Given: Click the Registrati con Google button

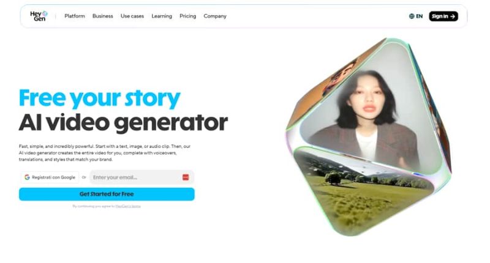Looking at the screenshot, I should click(x=50, y=177).
